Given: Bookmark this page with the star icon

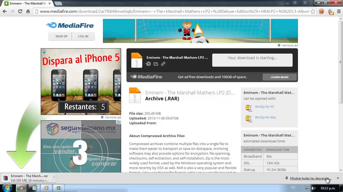Looking at the screenshot, I should 313,11.
